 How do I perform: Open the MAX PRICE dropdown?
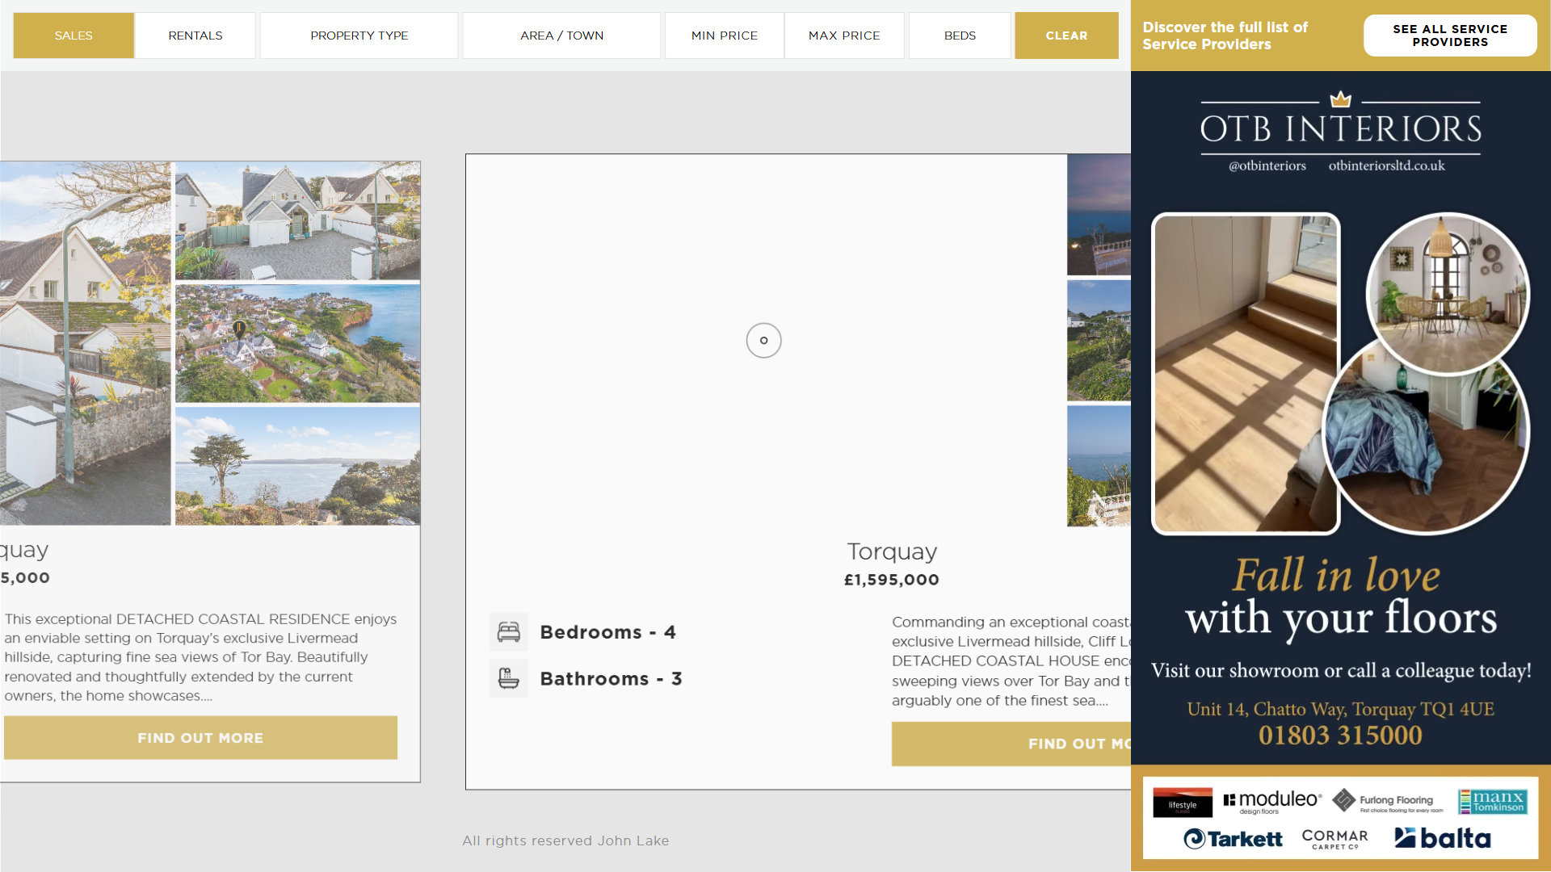pyautogui.click(x=843, y=36)
